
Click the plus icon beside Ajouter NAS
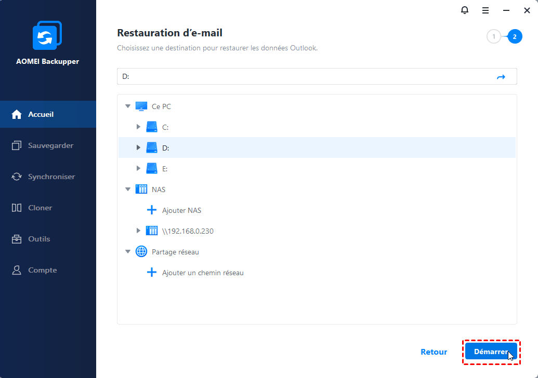pyautogui.click(x=152, y=210)
